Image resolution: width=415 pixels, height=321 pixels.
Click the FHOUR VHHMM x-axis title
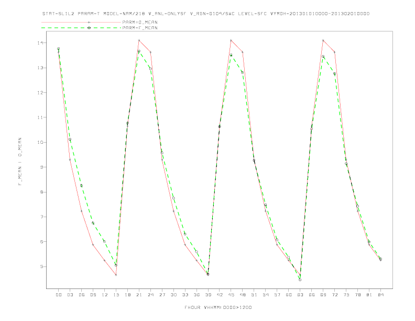point(218,307)
